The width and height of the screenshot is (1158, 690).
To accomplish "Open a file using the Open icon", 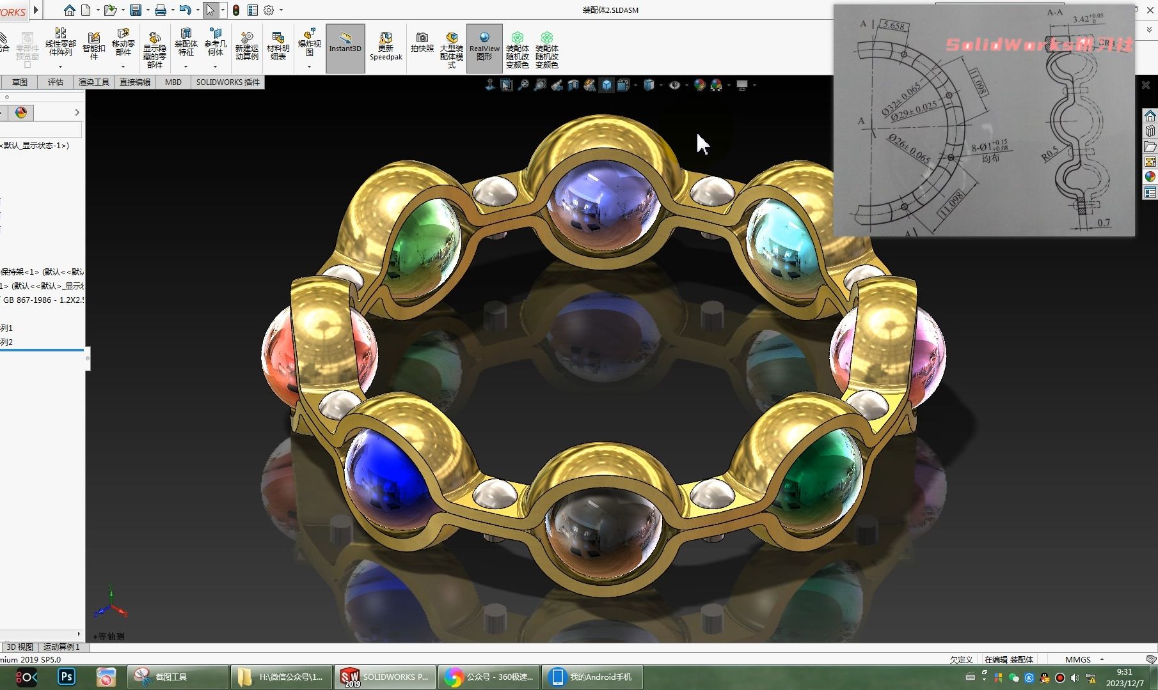I will tap(110, 10).
